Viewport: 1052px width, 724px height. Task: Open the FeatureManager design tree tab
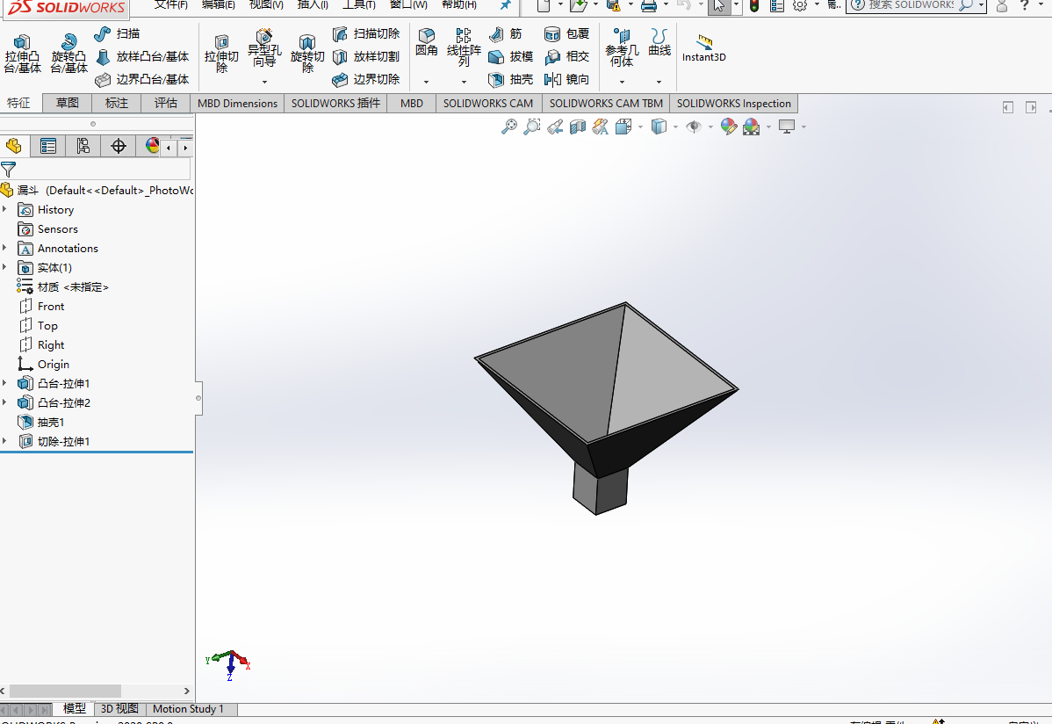(x=13, y=146)
